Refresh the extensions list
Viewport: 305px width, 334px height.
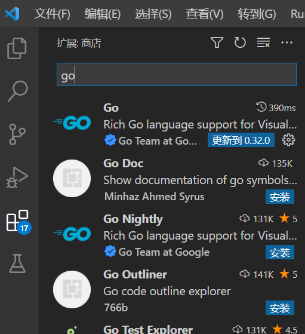(x=240, y=42)
